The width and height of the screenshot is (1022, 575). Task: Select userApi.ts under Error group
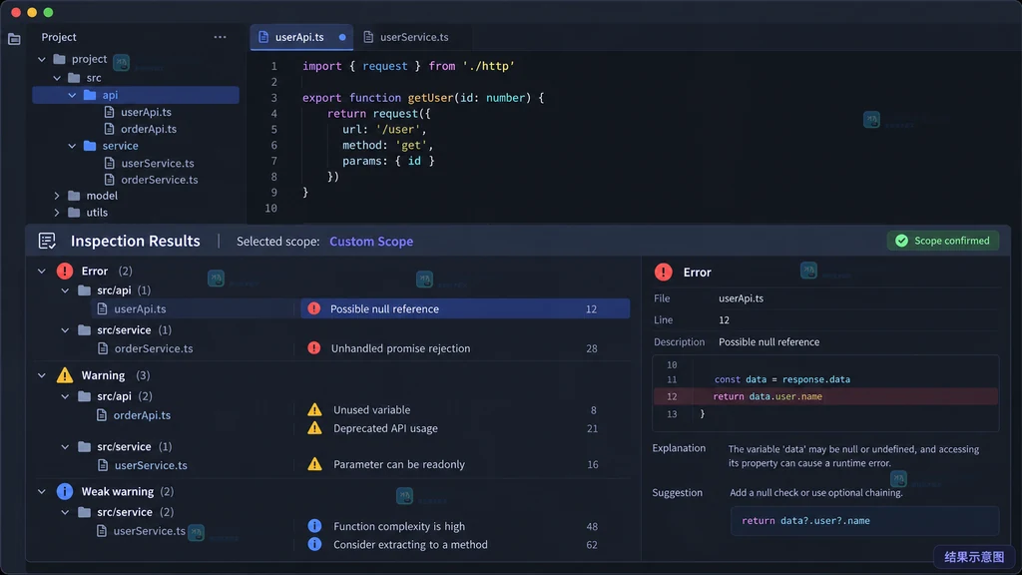tap(140, 309)
